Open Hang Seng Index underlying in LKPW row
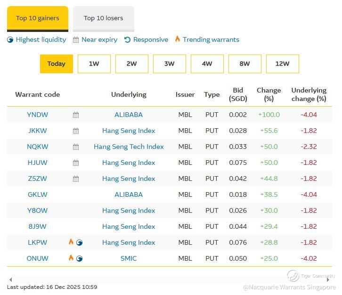The height and width of the screenshot is (295, 342). coord(129,242)
